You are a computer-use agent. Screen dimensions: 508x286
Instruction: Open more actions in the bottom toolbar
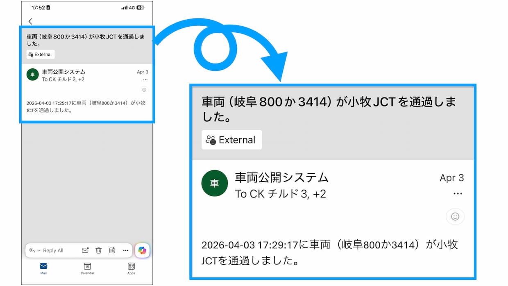click(125, 250)
